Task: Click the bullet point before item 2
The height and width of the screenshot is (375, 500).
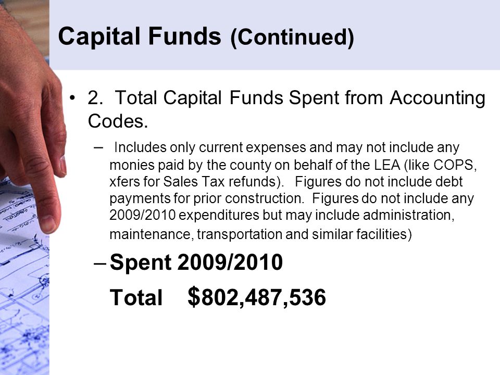Action: 73,97
